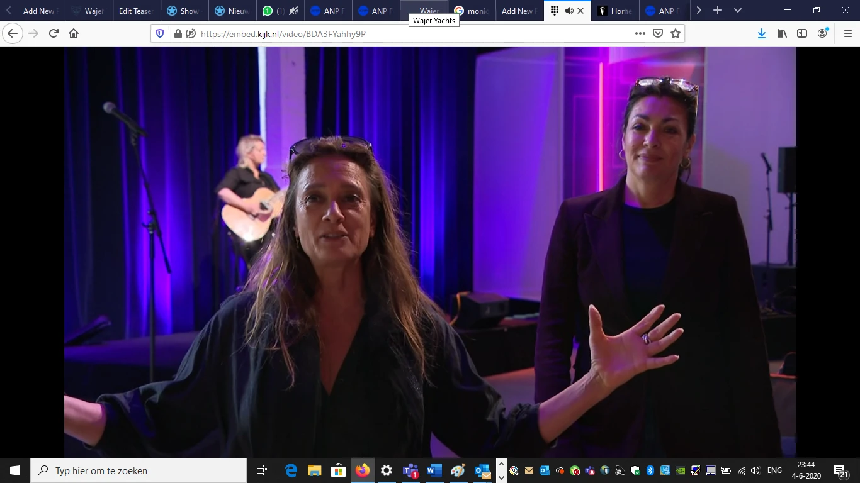The image size is (860, 483).
Task: Switch to the Edit Teaser tab
Action: (x=135, y=11)
